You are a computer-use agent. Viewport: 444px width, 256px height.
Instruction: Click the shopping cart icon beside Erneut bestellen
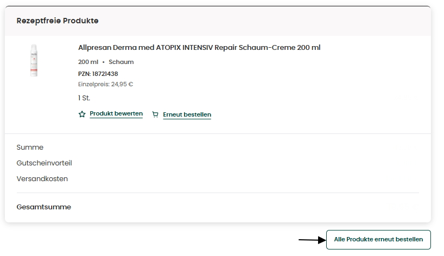(x=155, y=114)
